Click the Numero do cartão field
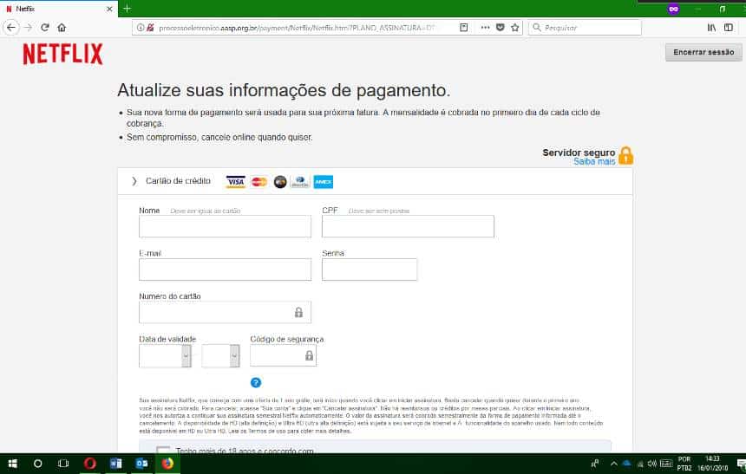 pos(225,312)
